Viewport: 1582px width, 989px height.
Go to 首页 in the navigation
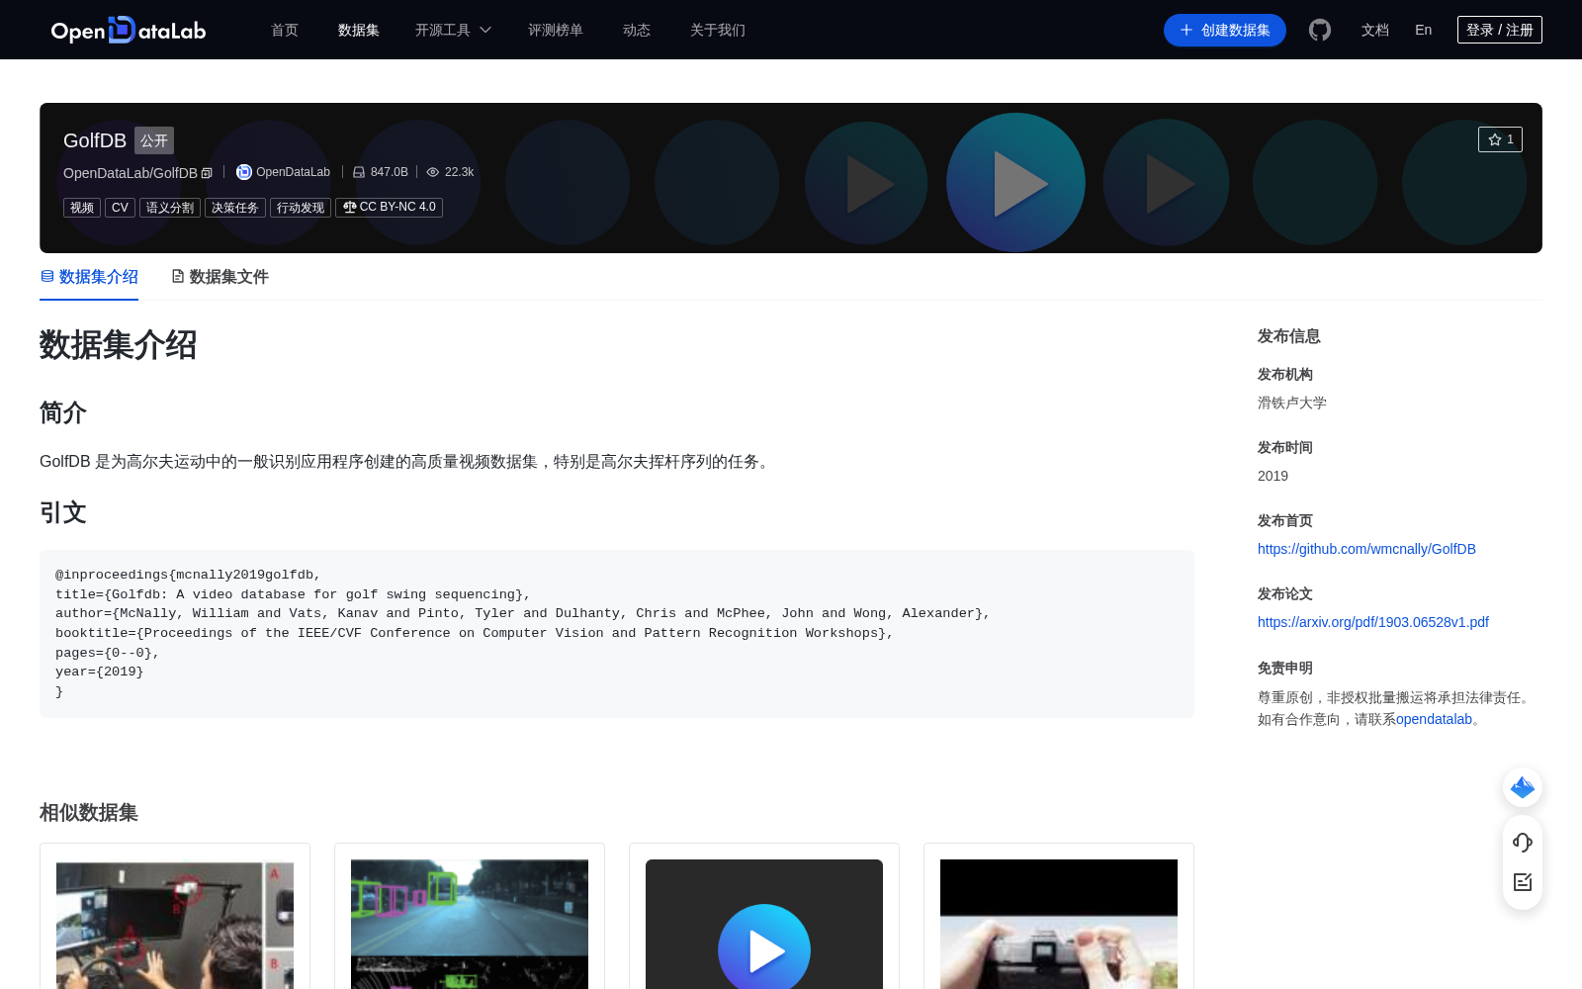click(x=285, y=30)
